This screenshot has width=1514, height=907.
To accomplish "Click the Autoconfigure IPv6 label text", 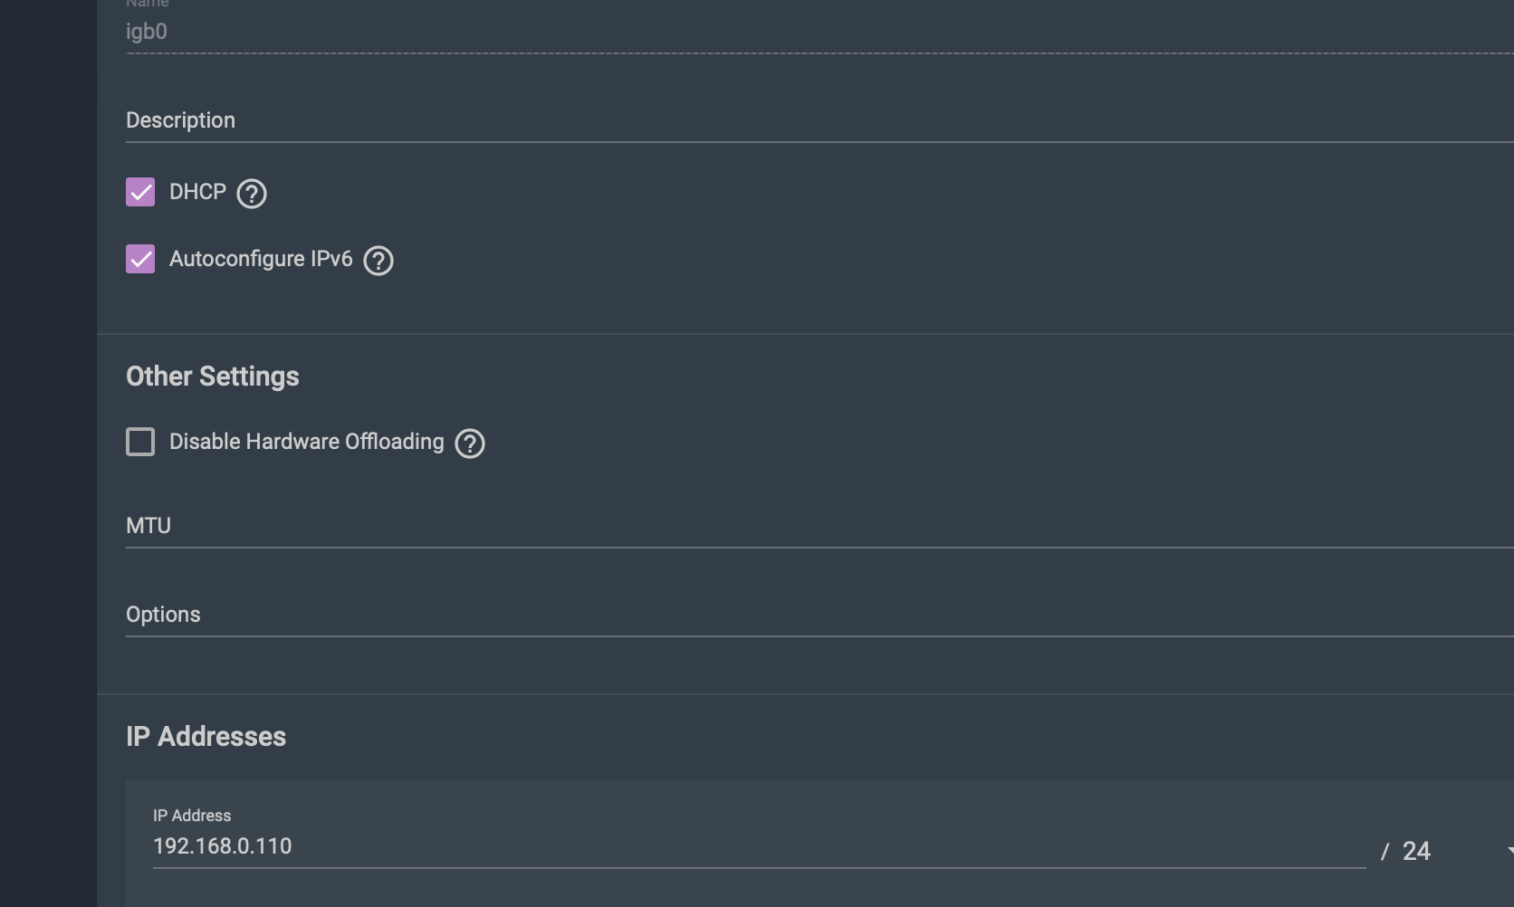I will (x=261, y=259).
